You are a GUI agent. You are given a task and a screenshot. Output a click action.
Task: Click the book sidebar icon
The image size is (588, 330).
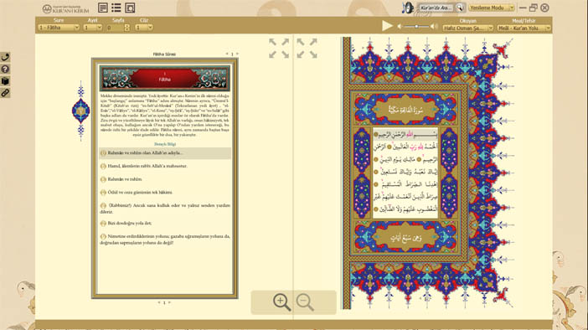[5, 81]
